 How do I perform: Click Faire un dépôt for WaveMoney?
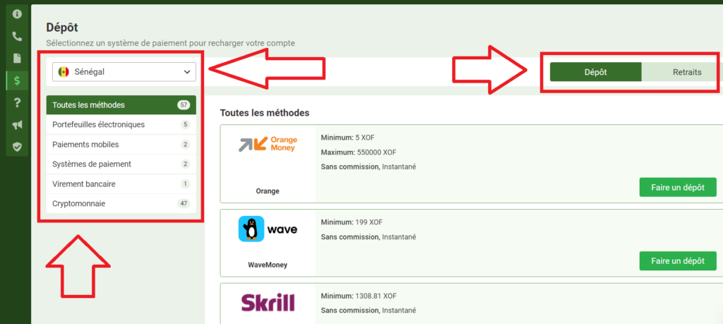tap(678, 261)
